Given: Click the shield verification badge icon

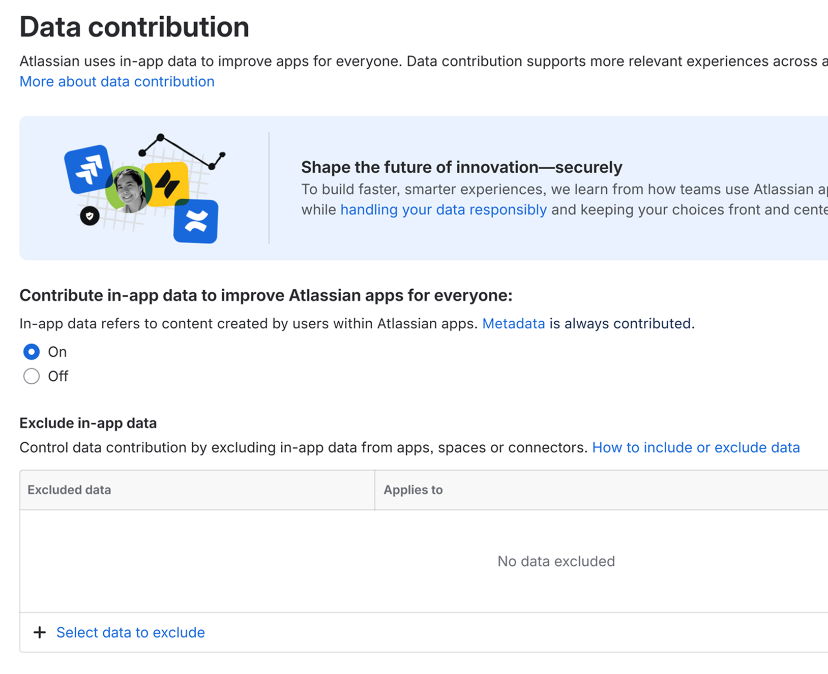Looking at the screenshot, I should coord(89,216).
